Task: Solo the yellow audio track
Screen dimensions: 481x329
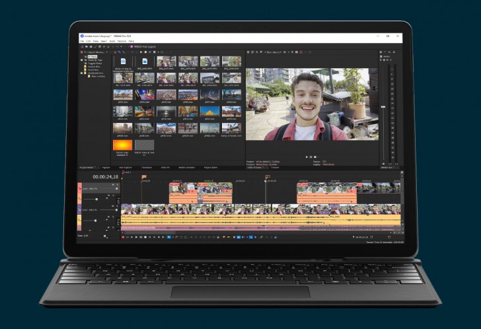Action: 113,217
